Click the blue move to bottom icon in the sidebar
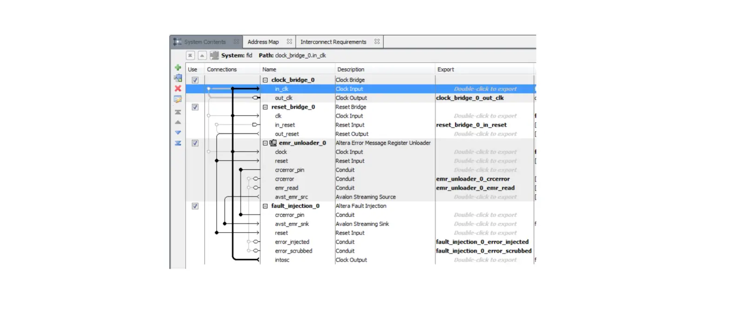This screenshot has height=317, width=729. (178, 143)
